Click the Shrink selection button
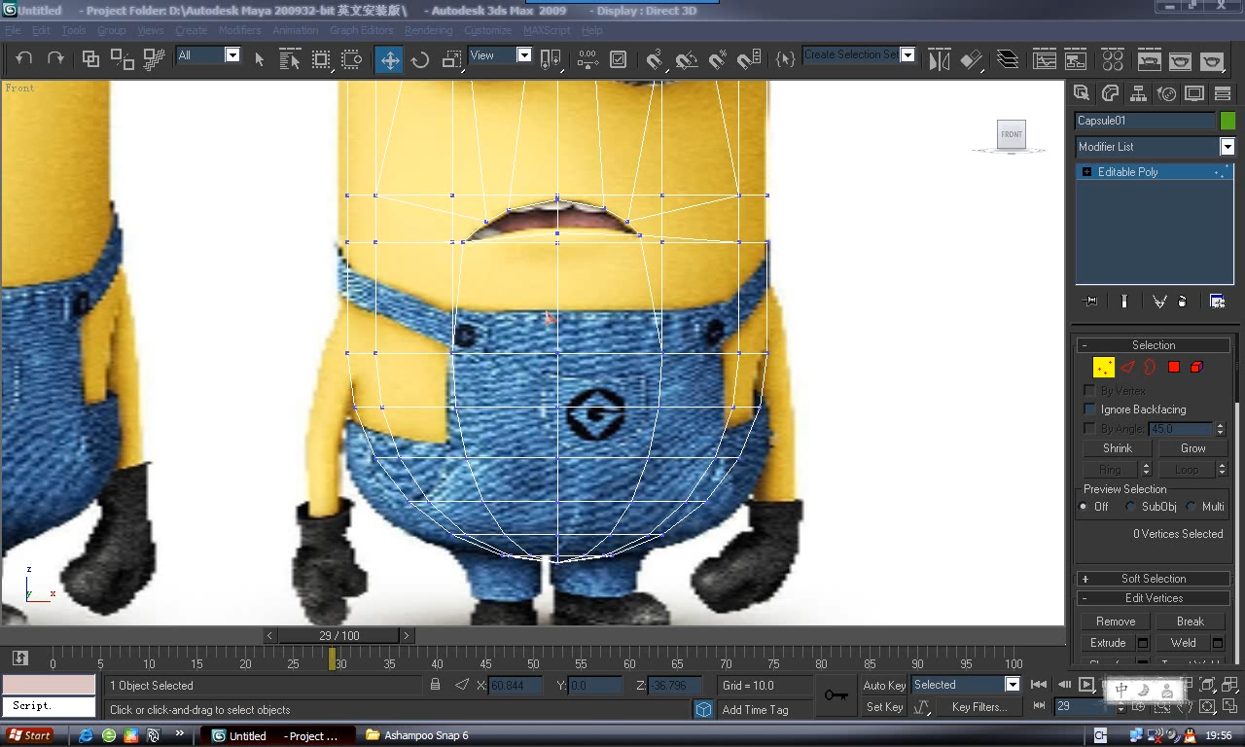The image size is (1245, 747). tap(1118, 448)
